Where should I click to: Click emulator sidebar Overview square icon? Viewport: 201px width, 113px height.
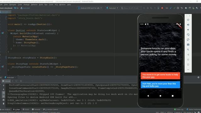[x=188, y=65]
